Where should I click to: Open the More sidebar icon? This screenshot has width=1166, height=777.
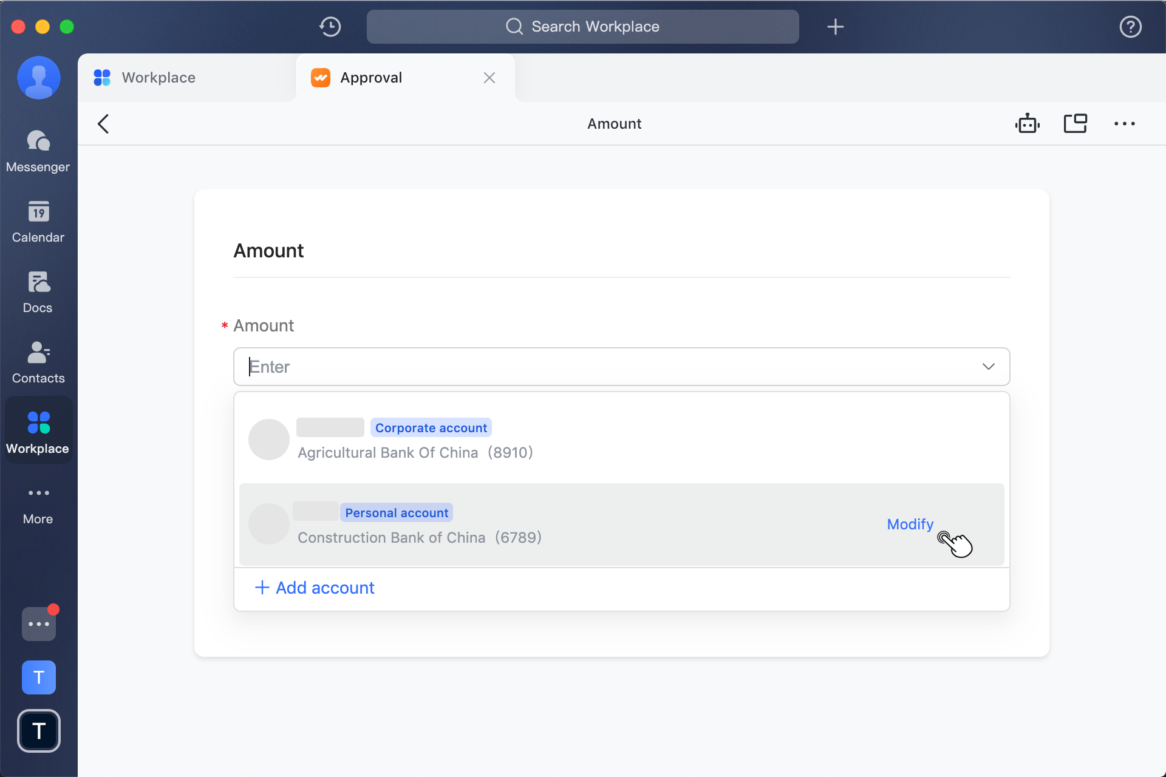coord(38,501)
